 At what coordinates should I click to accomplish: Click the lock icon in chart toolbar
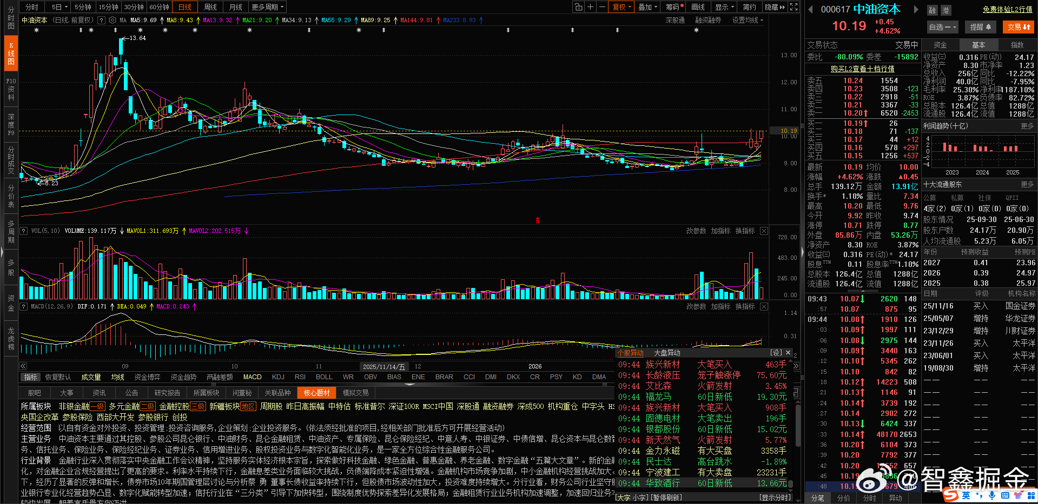point(579,7)
